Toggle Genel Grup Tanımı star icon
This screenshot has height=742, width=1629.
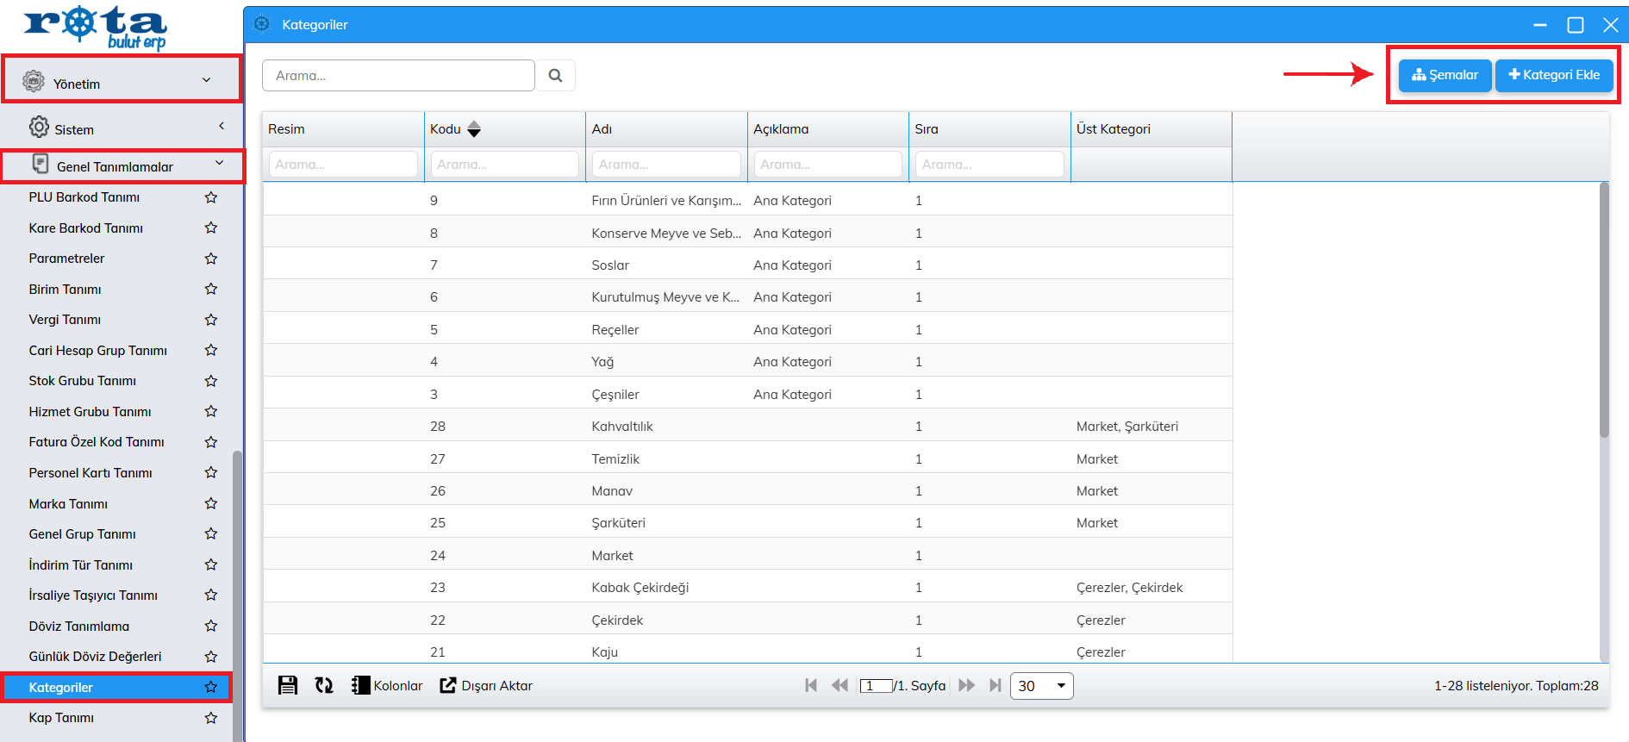[211, 533]
